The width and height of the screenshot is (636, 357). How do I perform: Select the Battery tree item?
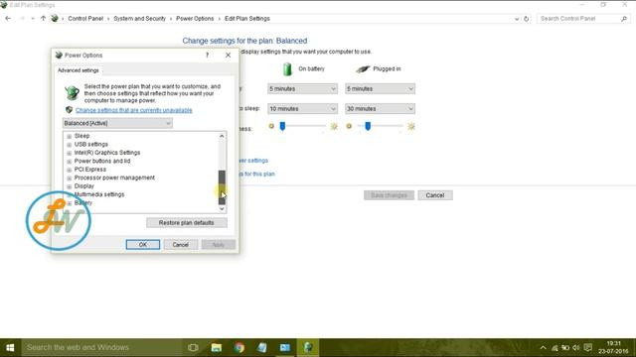(x=83, y=202)
